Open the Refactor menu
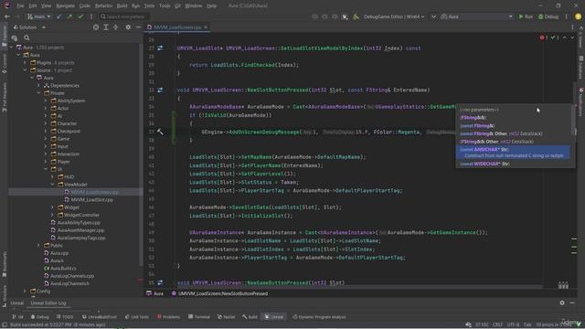This screenshot has height=329, width=585. [x=103, y=5]
